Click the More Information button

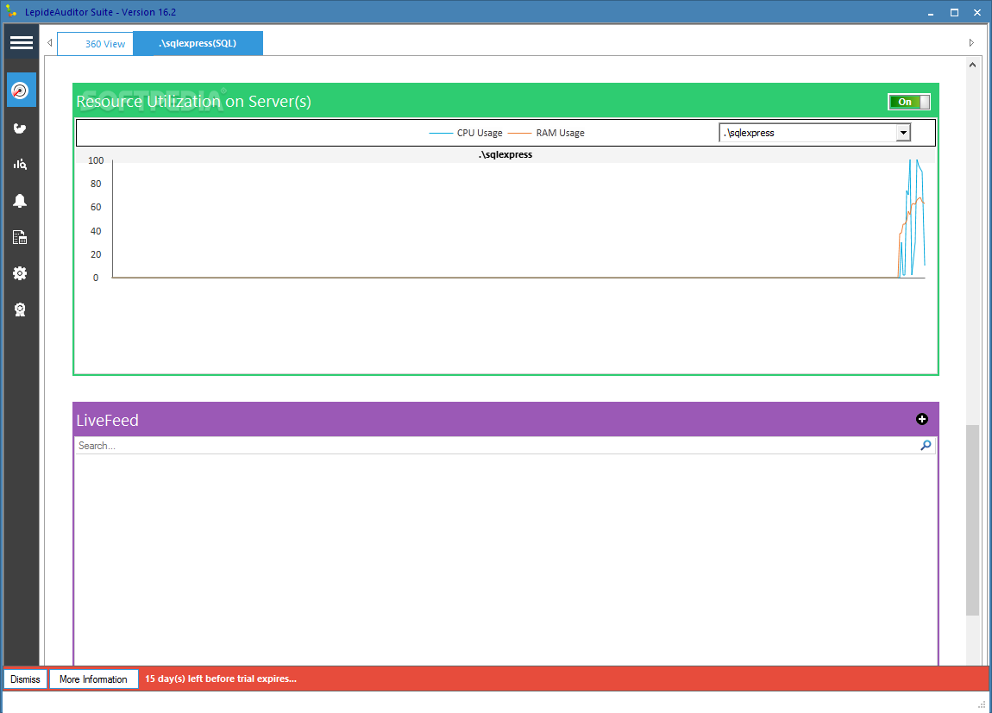(94, 679)
